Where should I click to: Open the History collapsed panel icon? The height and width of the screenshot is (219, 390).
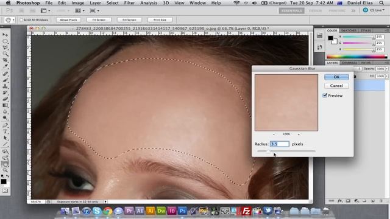pyautogui.click(x=319, y=47)
